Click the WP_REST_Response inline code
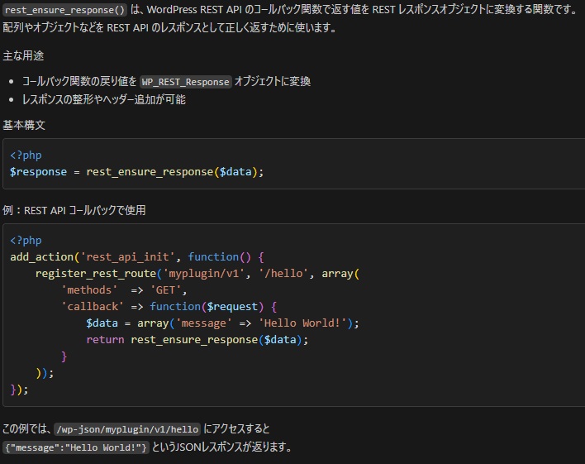This screenshot has width=585, height=464. [x=185, y=81]
